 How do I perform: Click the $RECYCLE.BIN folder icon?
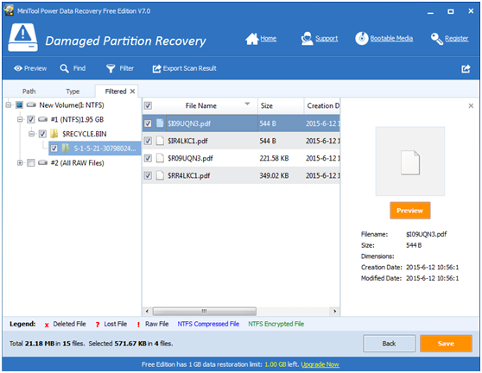[54, 134]
